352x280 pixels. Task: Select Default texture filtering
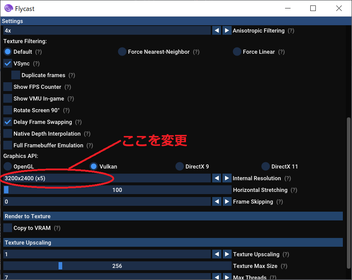click(8, 52)
